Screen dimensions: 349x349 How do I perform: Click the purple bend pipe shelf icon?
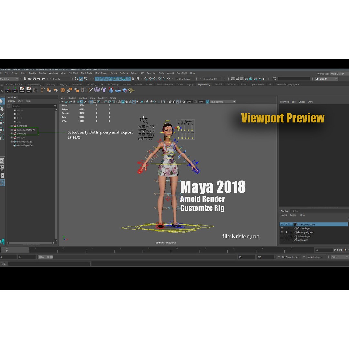[x=104, y=90]
